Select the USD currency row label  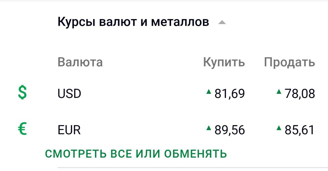[69, 94]
